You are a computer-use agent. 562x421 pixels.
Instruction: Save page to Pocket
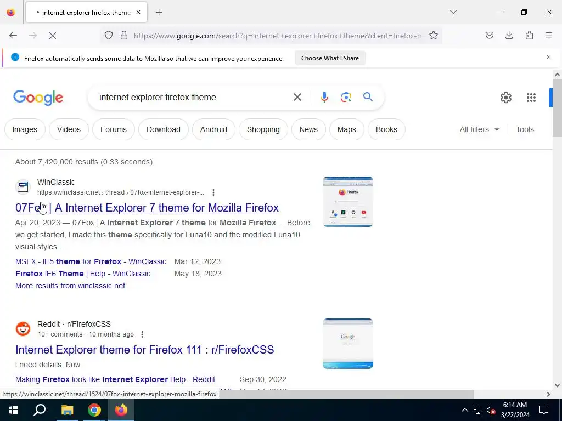(490, 36)
